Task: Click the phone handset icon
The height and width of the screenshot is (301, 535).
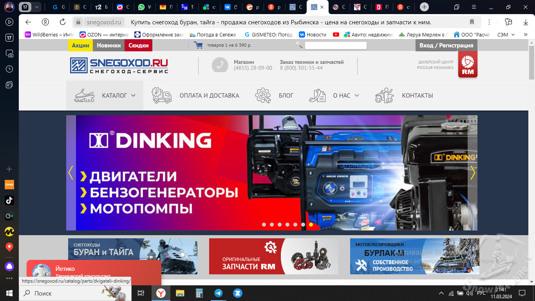Action: (x=220, y=65)
